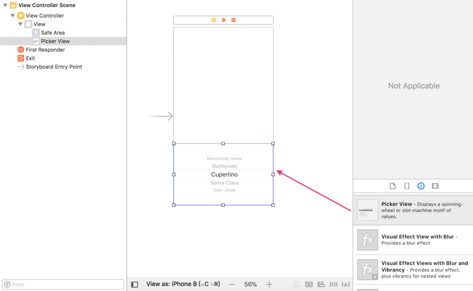The image size is (473, 291).
Task: Click the View Controller Scene storyboard icon
Action: pyautogui.click(x=13, y=5)
